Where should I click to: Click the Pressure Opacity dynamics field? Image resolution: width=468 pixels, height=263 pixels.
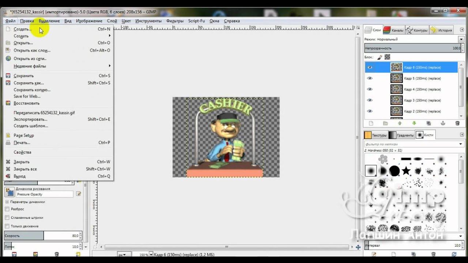point(44,194)
